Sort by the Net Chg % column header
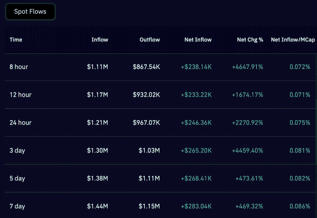The width and height of the screenshot is (317, 218). (x=250, y=40)
